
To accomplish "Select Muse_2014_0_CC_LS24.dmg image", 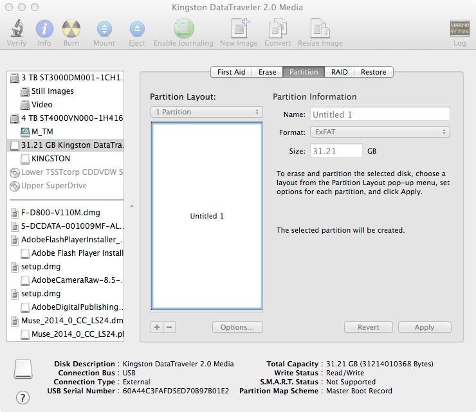I will coord(66,321).
